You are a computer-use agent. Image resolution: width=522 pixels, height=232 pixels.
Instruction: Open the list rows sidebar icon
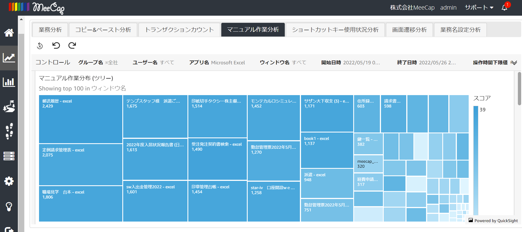(x=9, y=156)
